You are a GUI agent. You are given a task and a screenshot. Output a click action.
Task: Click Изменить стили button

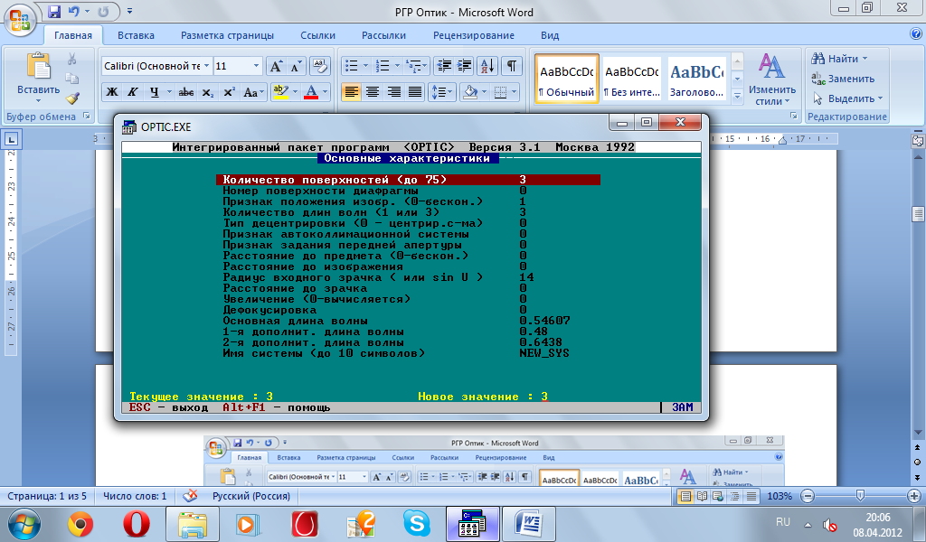pos(772,79)
